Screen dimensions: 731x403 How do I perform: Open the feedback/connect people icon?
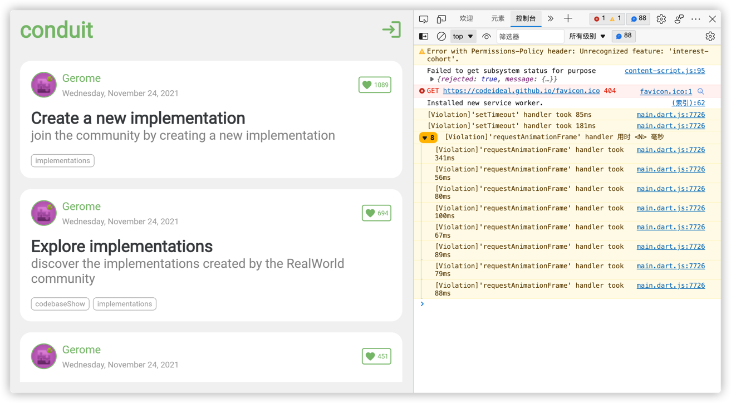[x=679, y=19]
